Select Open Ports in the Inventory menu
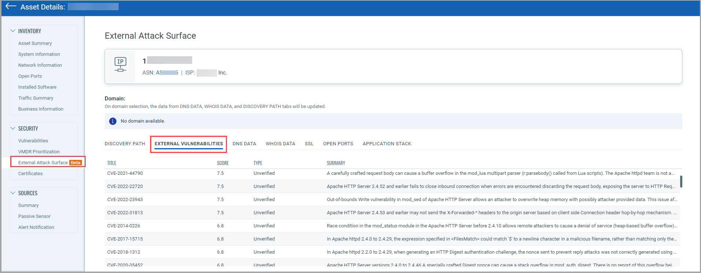The width and height of the screenshot is (701, 273). coord(30,76)
